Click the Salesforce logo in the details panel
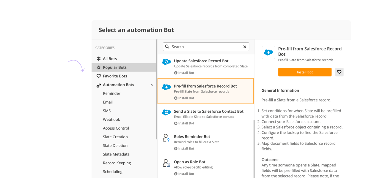 [x=268, y=53]
